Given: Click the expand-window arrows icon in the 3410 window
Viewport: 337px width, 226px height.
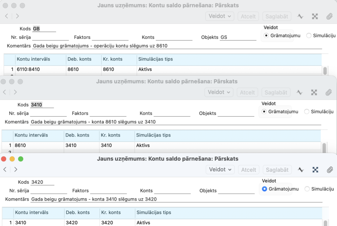Looking at the screenshot, I should click(x=314, y=92).
